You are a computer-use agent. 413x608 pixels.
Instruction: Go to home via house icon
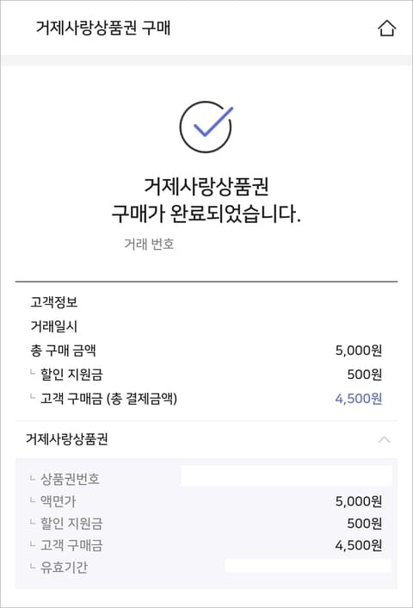(x=386, y=28)
